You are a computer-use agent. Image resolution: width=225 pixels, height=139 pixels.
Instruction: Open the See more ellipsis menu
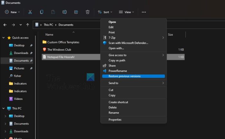(x=144, y=12)
